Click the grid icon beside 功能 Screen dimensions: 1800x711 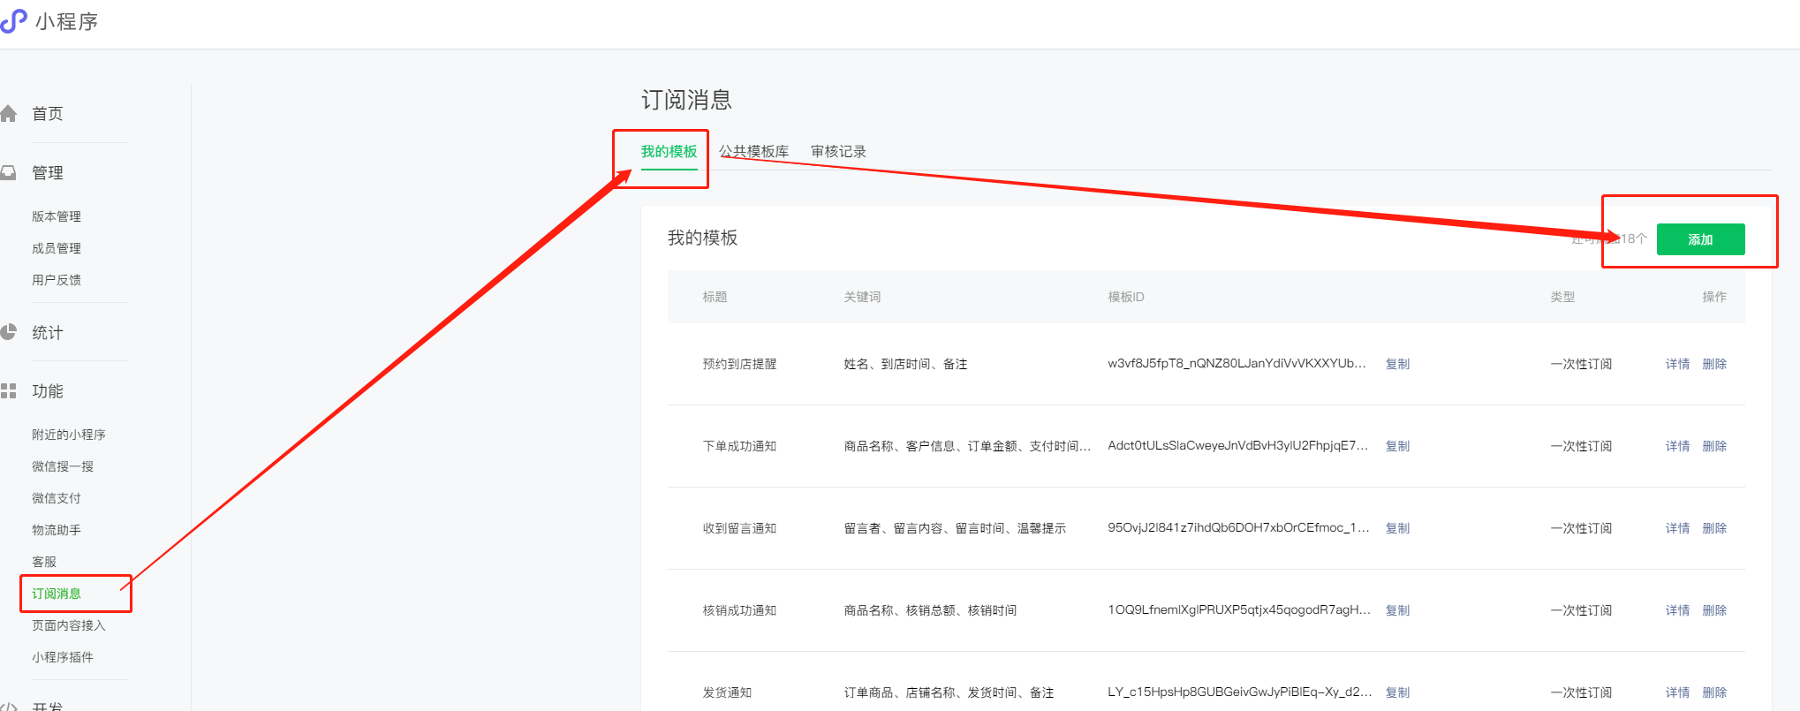9,391
